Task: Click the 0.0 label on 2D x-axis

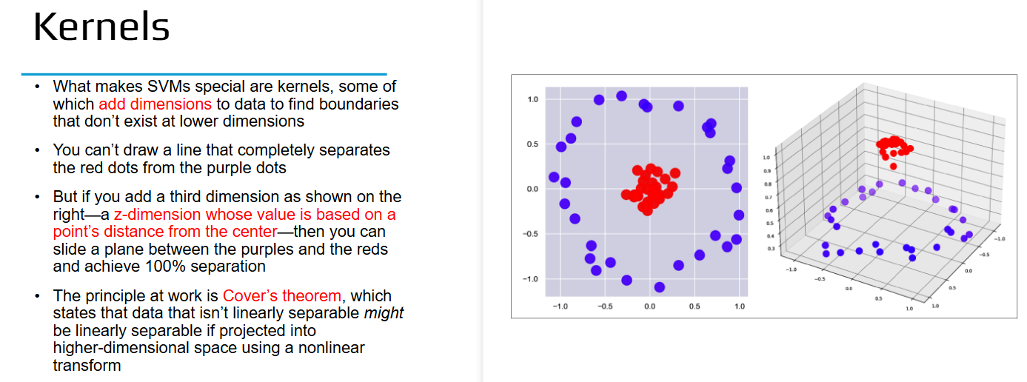Action: click(x=649, y=306)
